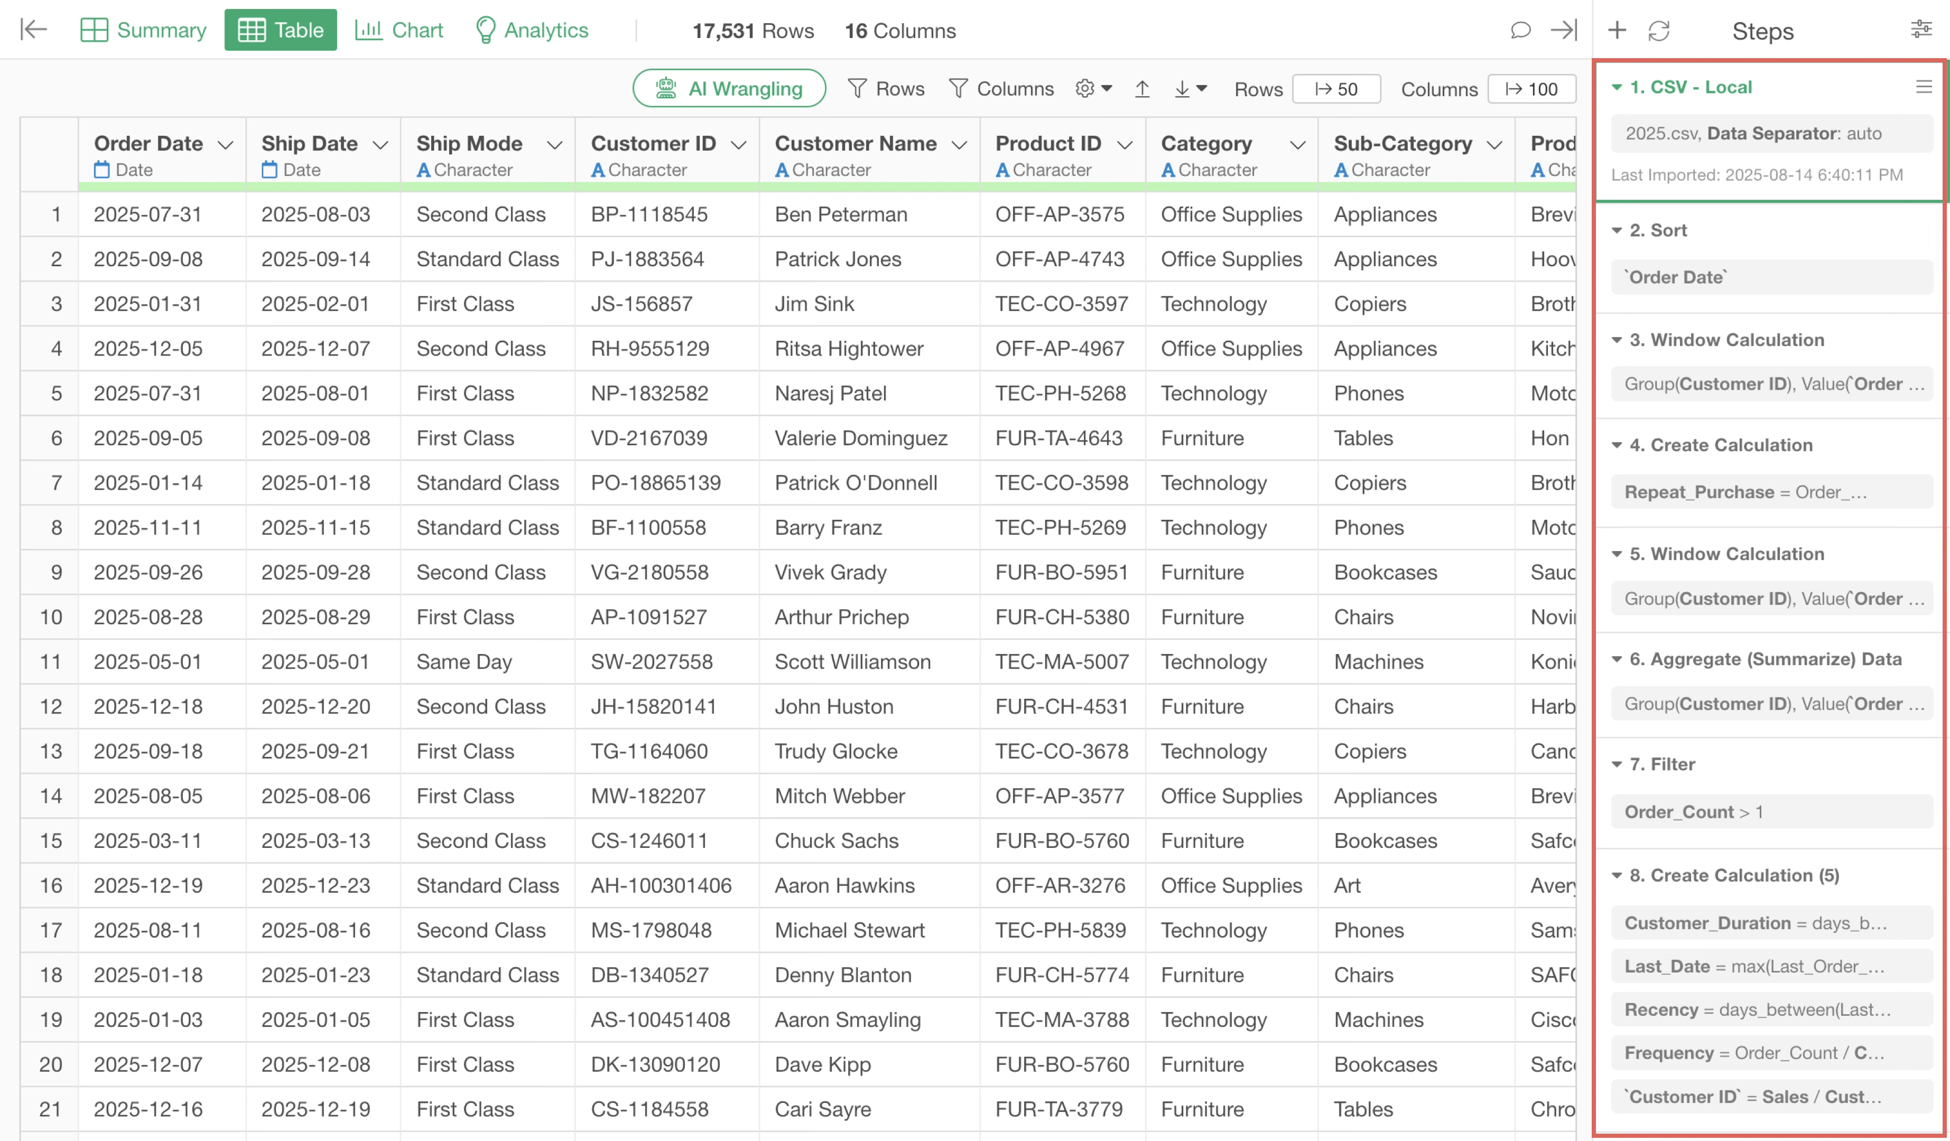Switch to the Analytics tab
Image resolution: width=1950 pixels, height=1141 pixels.
[x=532, y=30]
